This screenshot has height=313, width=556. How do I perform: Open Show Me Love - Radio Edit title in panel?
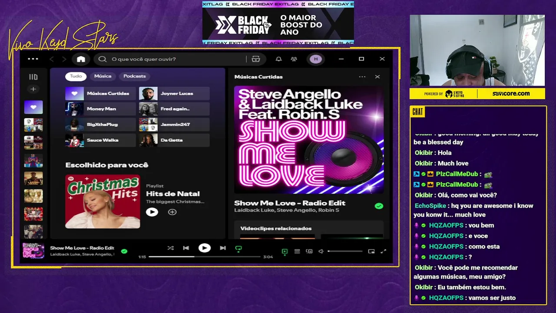click(290, 203)
